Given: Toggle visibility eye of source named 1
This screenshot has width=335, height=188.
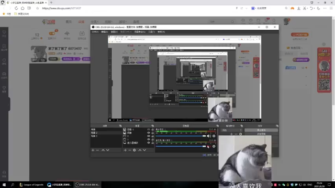Looking at the screenshot, I should click(149, 139).
